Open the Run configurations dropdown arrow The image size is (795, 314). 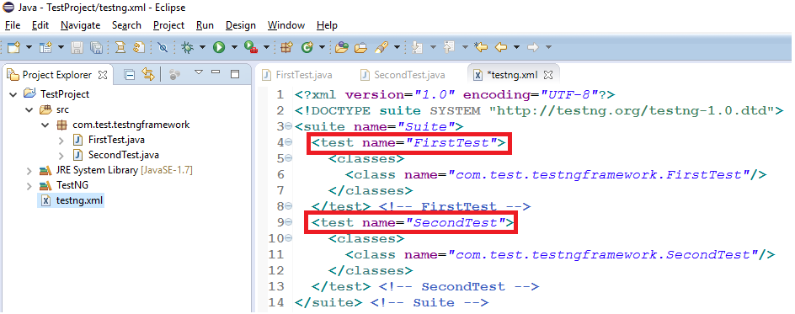234,48
